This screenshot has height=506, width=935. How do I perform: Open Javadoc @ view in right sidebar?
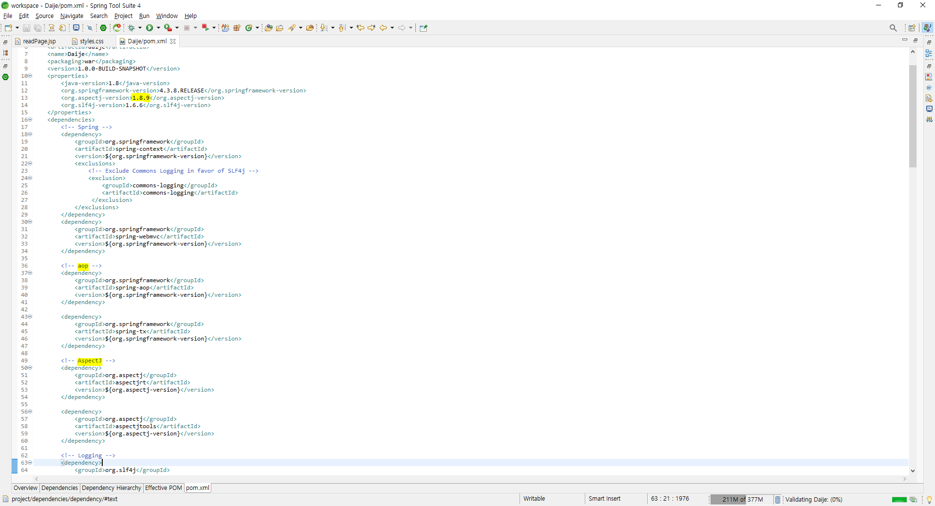click(x=929, y=88)
